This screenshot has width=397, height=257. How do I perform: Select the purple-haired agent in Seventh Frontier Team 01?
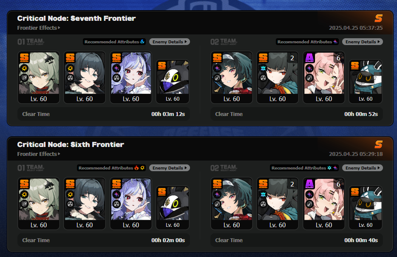(131, 77)
